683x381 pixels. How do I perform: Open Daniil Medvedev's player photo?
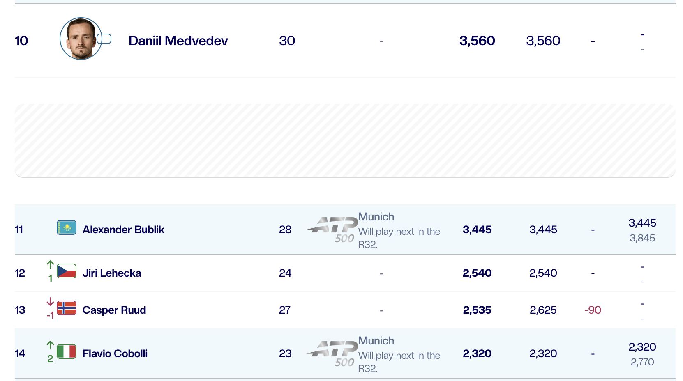pyautogui.click(x=81, y=39)
